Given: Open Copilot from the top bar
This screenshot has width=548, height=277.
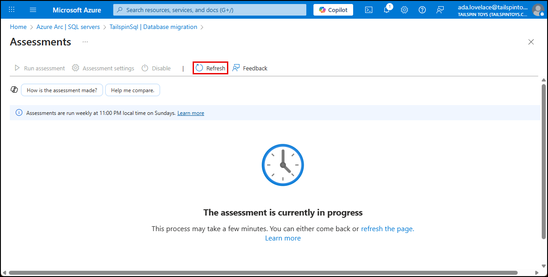Looking at the screenshot, I should coord(333,9).
